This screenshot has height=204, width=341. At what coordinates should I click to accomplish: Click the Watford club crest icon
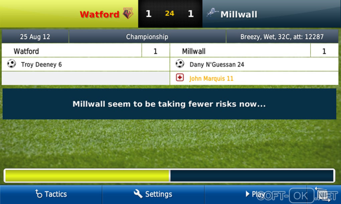[x=128, y=13]
